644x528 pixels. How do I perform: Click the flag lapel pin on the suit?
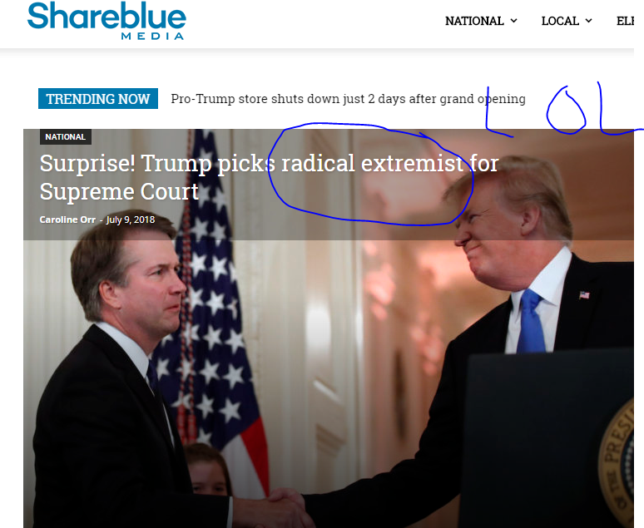coord(584,295)
